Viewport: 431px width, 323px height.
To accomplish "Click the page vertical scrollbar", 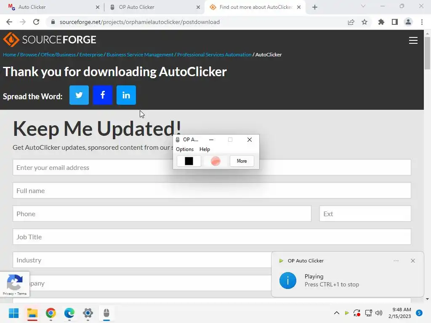I will click(x=428, y=53).
